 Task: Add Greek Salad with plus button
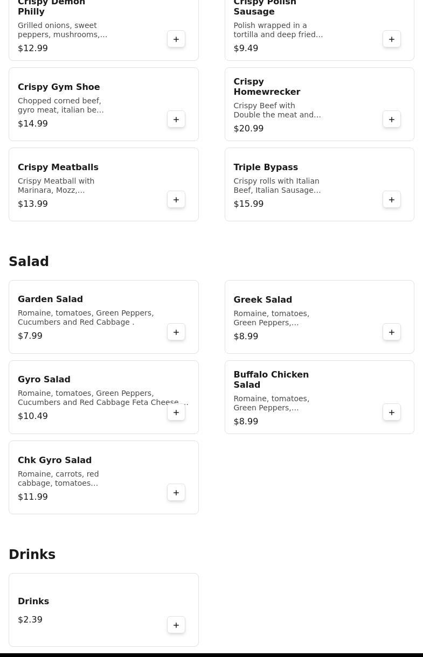pyautogui.click(x=392, y=332)
